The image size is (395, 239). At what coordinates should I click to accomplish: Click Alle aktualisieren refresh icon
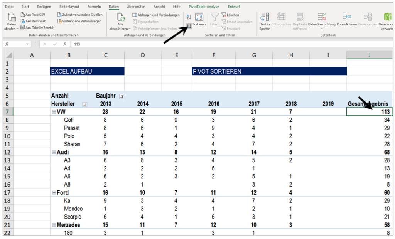pos(120,17)
